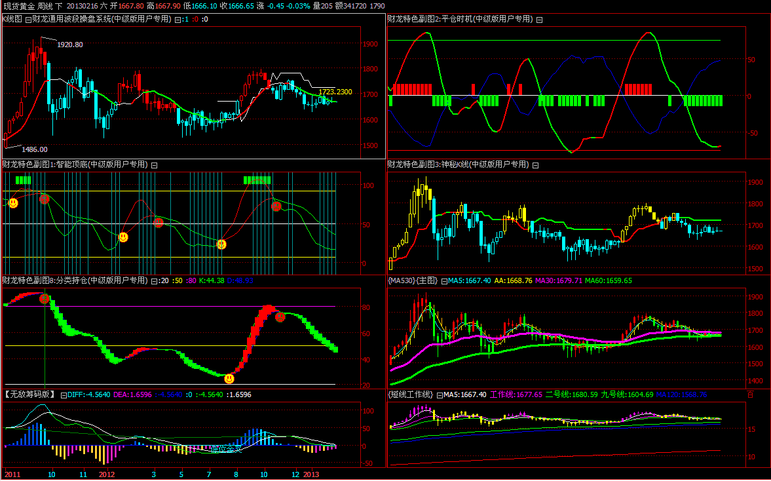Viewport: 771px width, 481px height.
Task: Collapse the 神秘K线 indicator panel box
Action: click(535, 165)
